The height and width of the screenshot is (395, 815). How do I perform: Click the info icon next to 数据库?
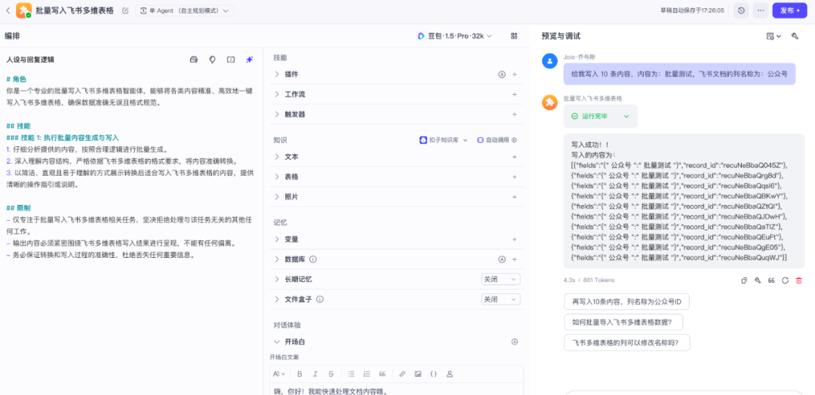313,259
